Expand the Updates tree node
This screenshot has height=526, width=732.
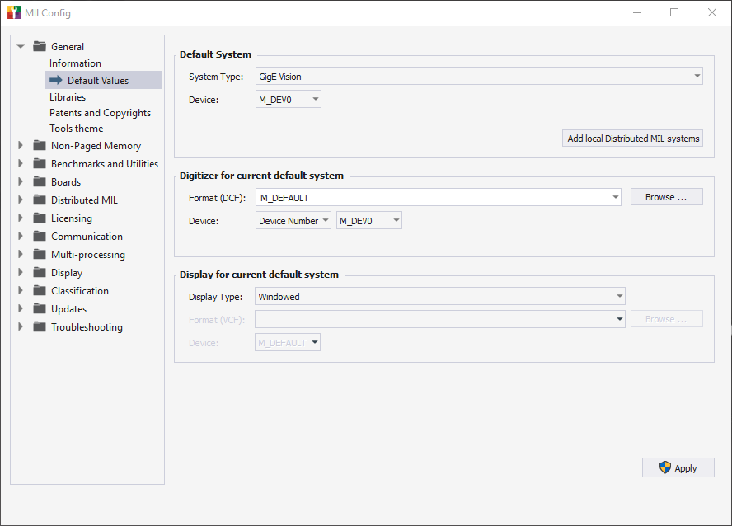pos(21,309)
